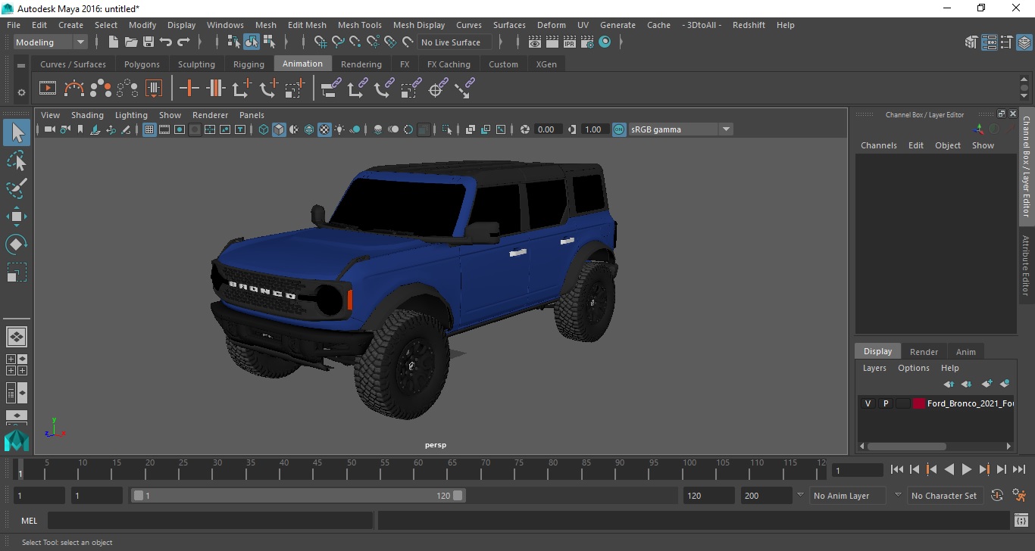
Task: Toggle layer playback P box
Action: (x=885, y=403)
